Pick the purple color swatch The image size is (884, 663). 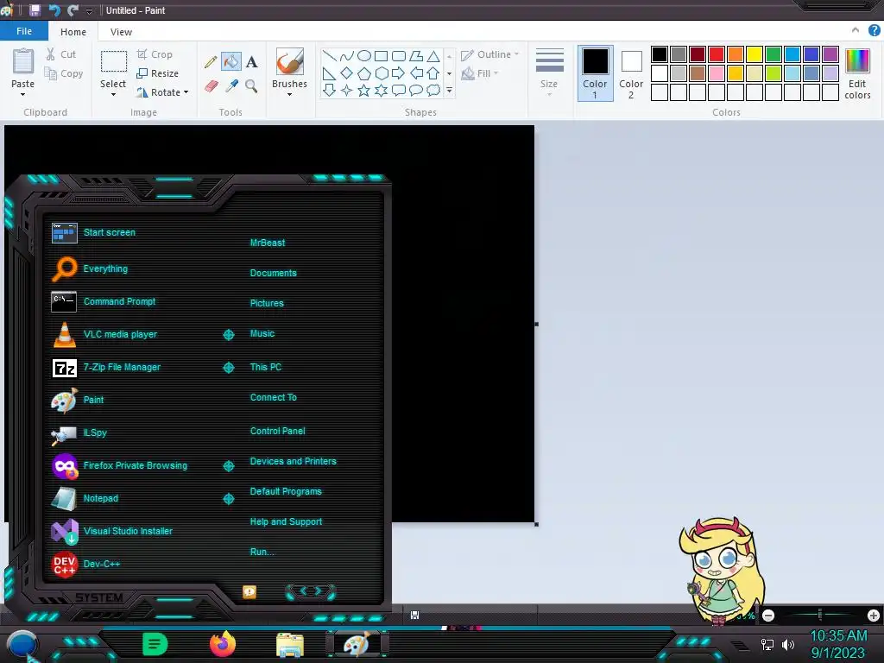point(830,54)
